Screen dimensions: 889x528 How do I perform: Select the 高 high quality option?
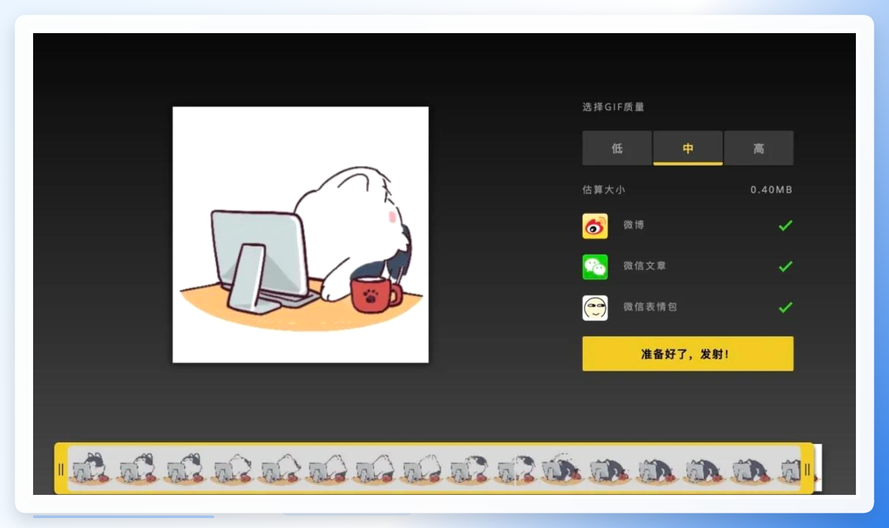pos(758,148)
